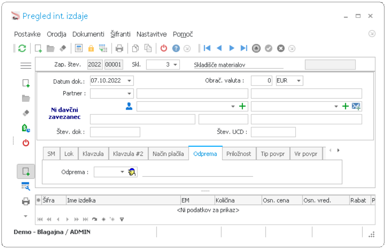
Task: Click the printer icon in the left sidebar
Action: coord(26,202)
